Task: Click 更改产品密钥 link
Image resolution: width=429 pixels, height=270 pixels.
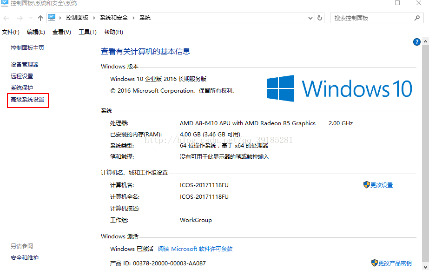Action: [395, 263]
